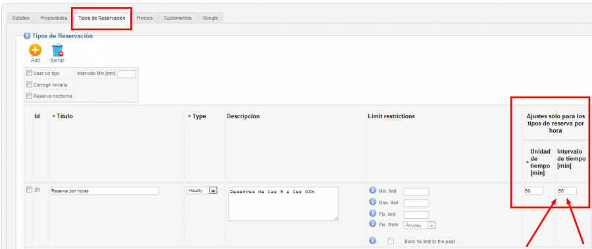
Task: Click info icon next to Fix. from
Action: tap(372, 224)
